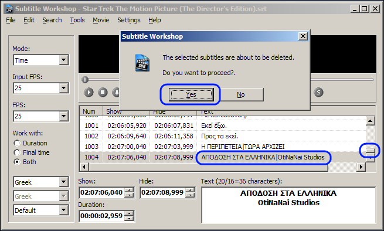Open the Tools menu
Screen dimensions: 384x231
pyautogui.click(x=77, y=20)
